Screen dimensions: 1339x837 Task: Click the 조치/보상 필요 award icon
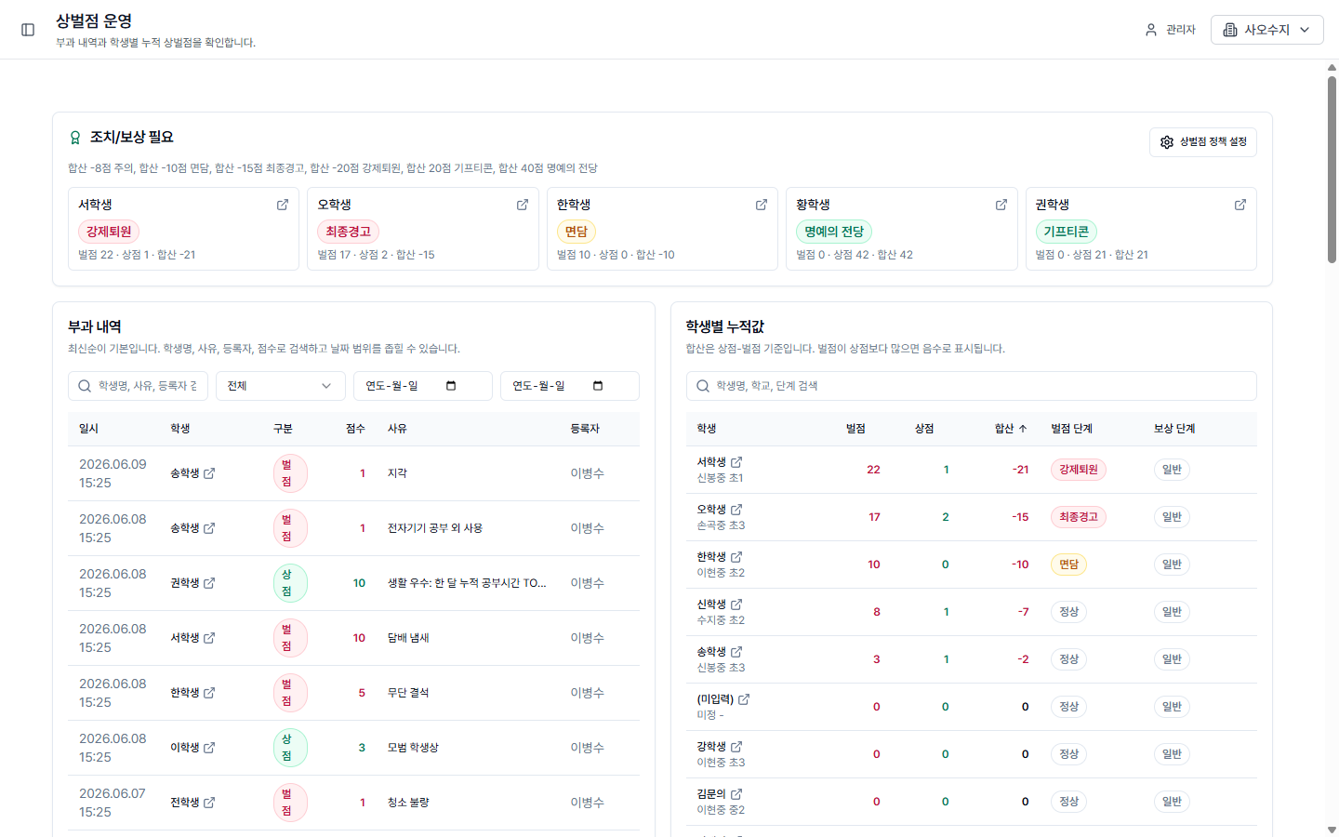pos(75,138)
